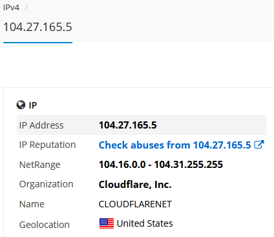The height and width of the screenshot is (237, 274).
Task: Click the United States geolocation text
Action: click(145, 223)
